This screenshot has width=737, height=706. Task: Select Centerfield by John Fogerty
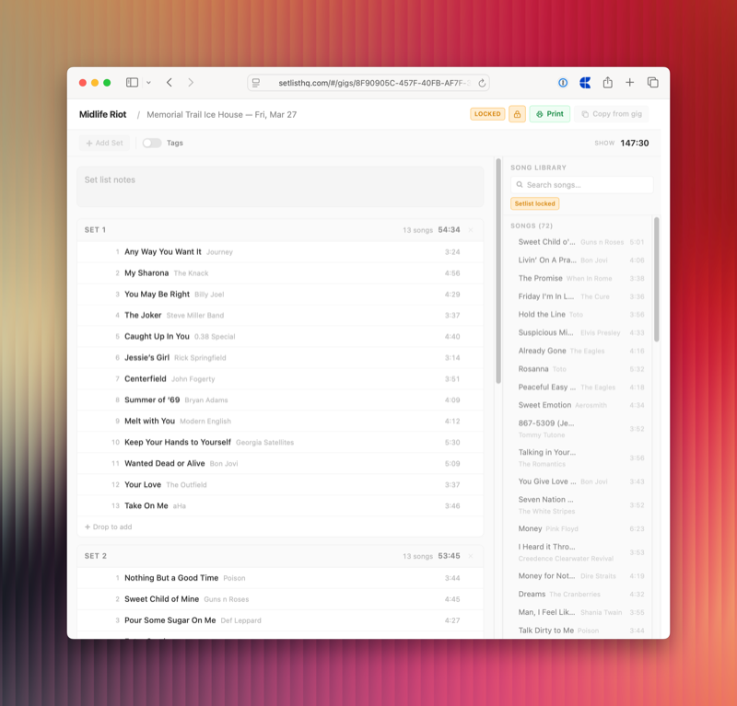(x=280, y=378)
